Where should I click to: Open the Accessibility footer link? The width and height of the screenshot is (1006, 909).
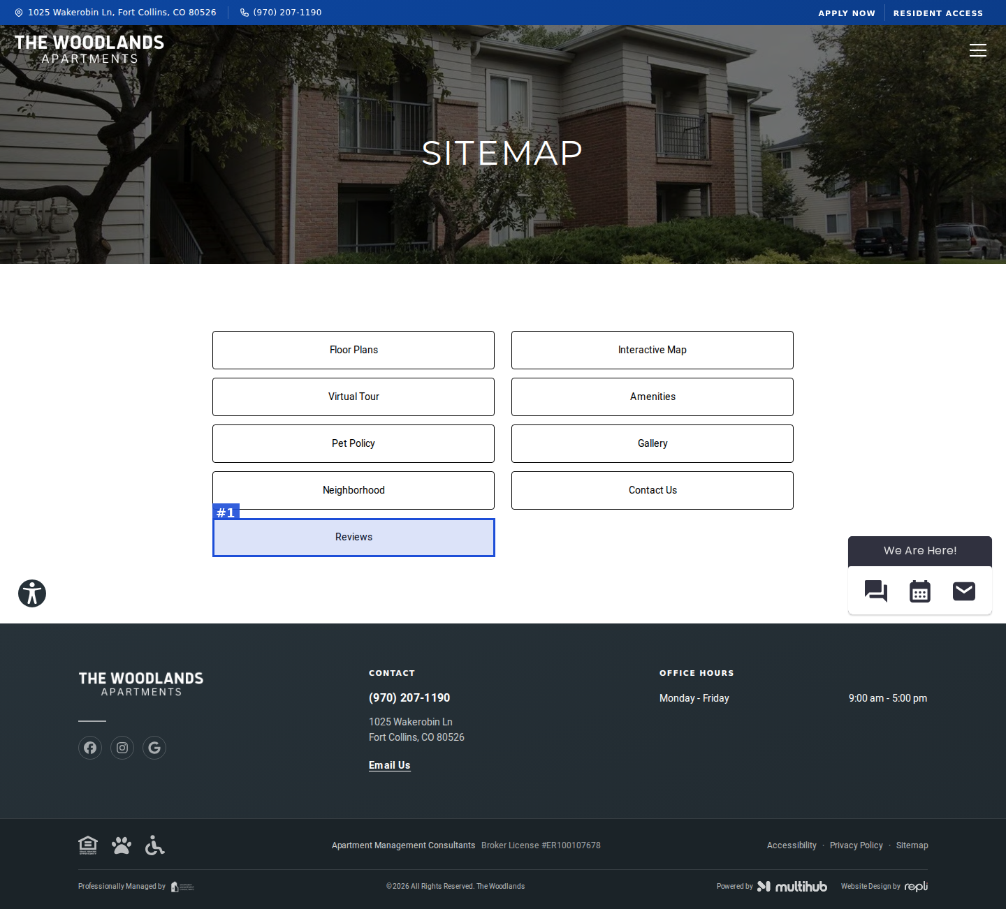coord(792,845)
